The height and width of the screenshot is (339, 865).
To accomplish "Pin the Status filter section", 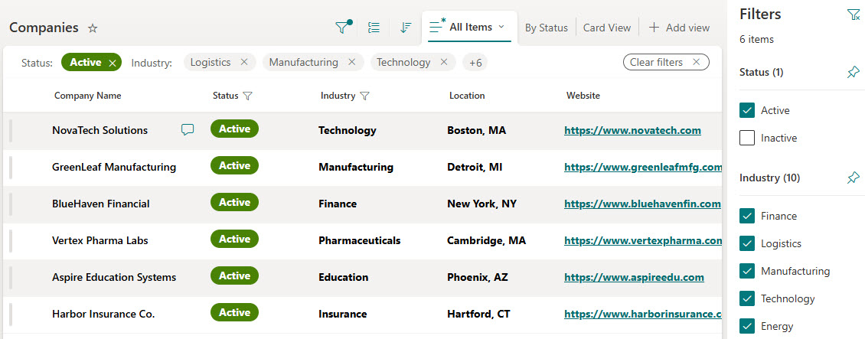I will tap(853, 72).
